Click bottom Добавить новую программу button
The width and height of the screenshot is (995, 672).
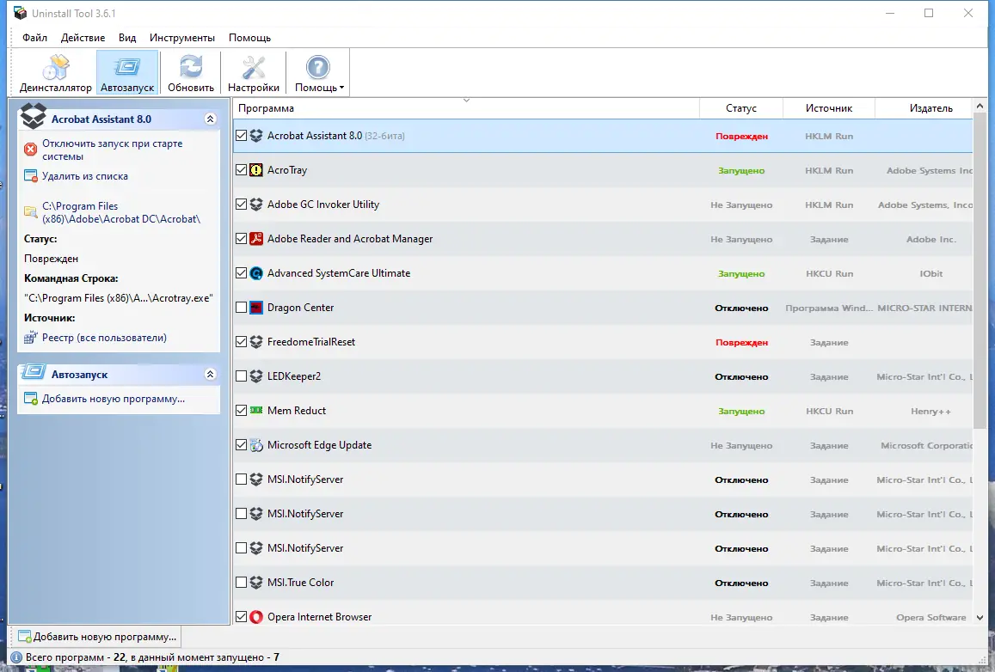point(98,637)
